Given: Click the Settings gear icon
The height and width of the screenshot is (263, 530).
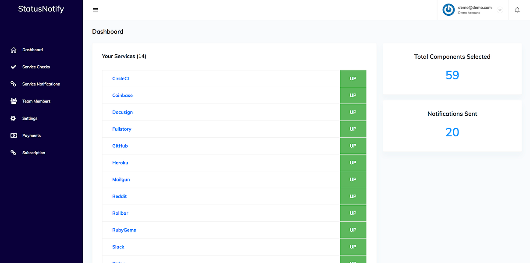Looking at the screenshot, I should [x=14, y=118].
